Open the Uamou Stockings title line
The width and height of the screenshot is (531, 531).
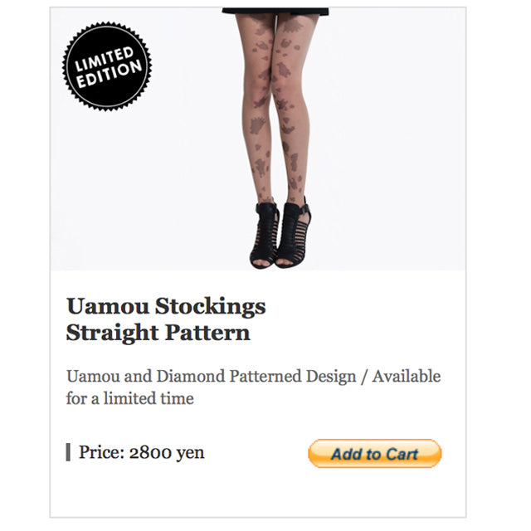[166, 306]
